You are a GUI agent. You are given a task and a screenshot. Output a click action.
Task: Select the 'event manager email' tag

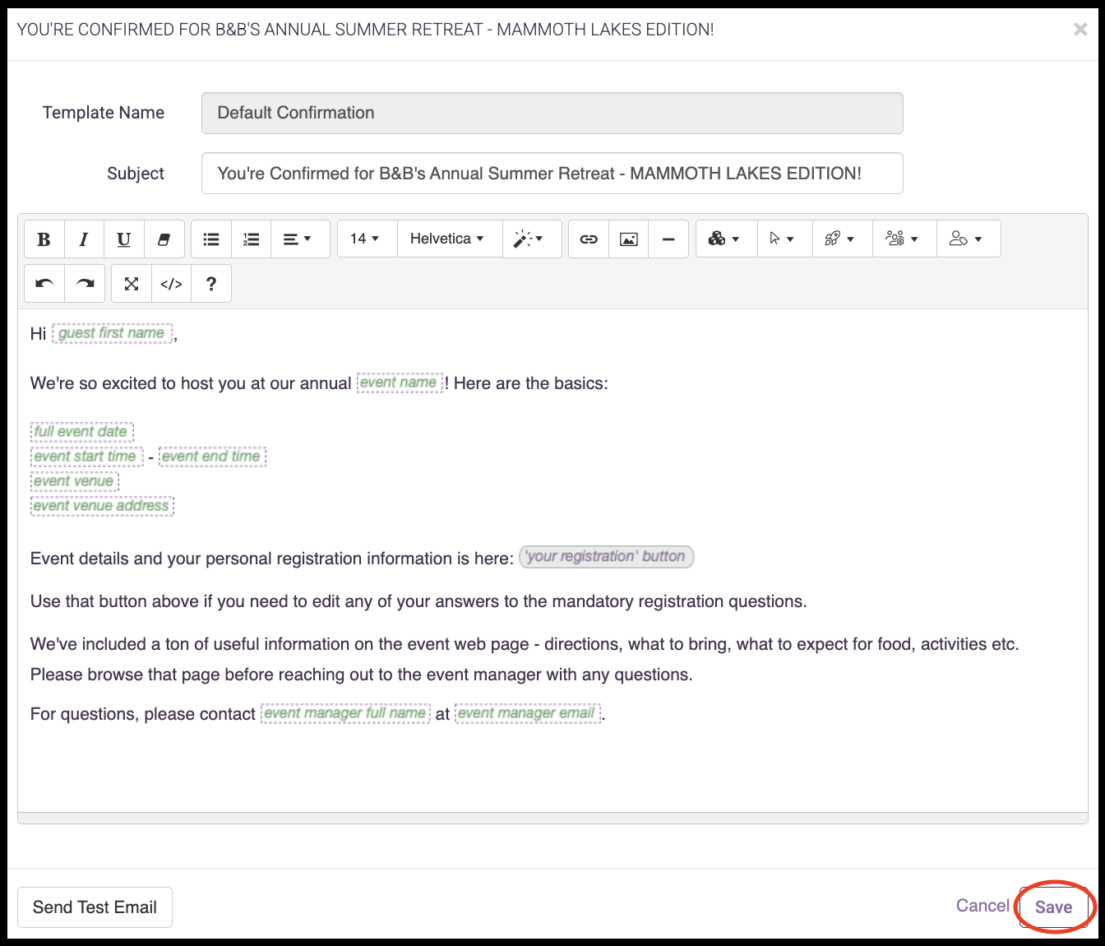click(528, 713)
